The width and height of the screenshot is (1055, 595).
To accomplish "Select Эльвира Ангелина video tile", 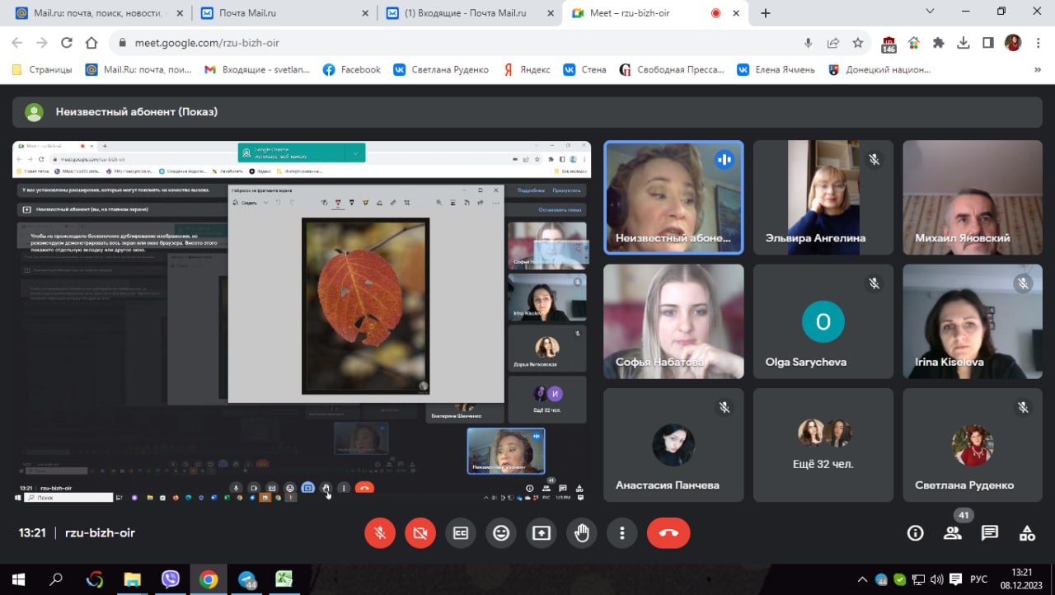I will (x=823, y=197).
